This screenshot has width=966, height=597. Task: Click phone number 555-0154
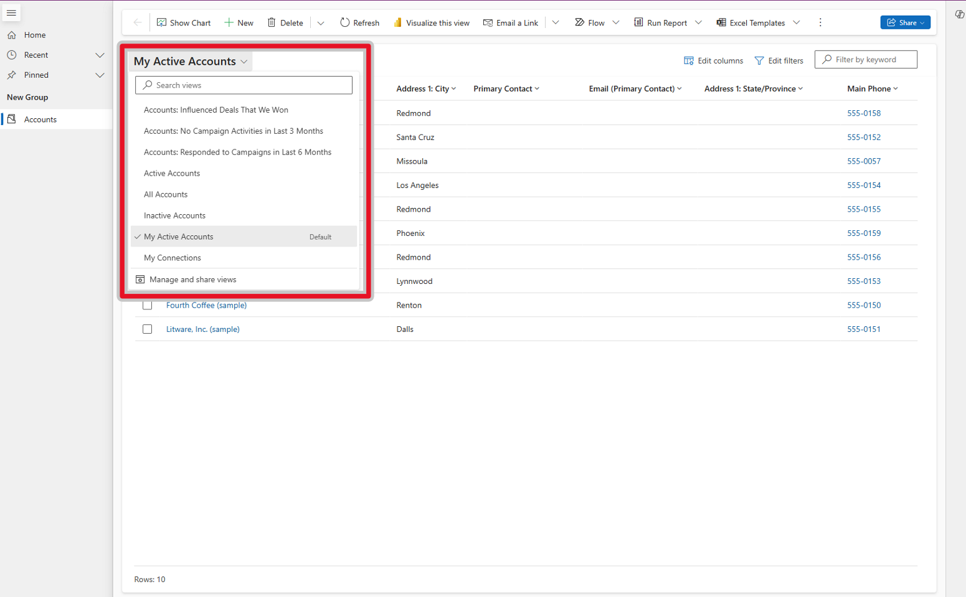pyautogui.click(x=864, y=185)
